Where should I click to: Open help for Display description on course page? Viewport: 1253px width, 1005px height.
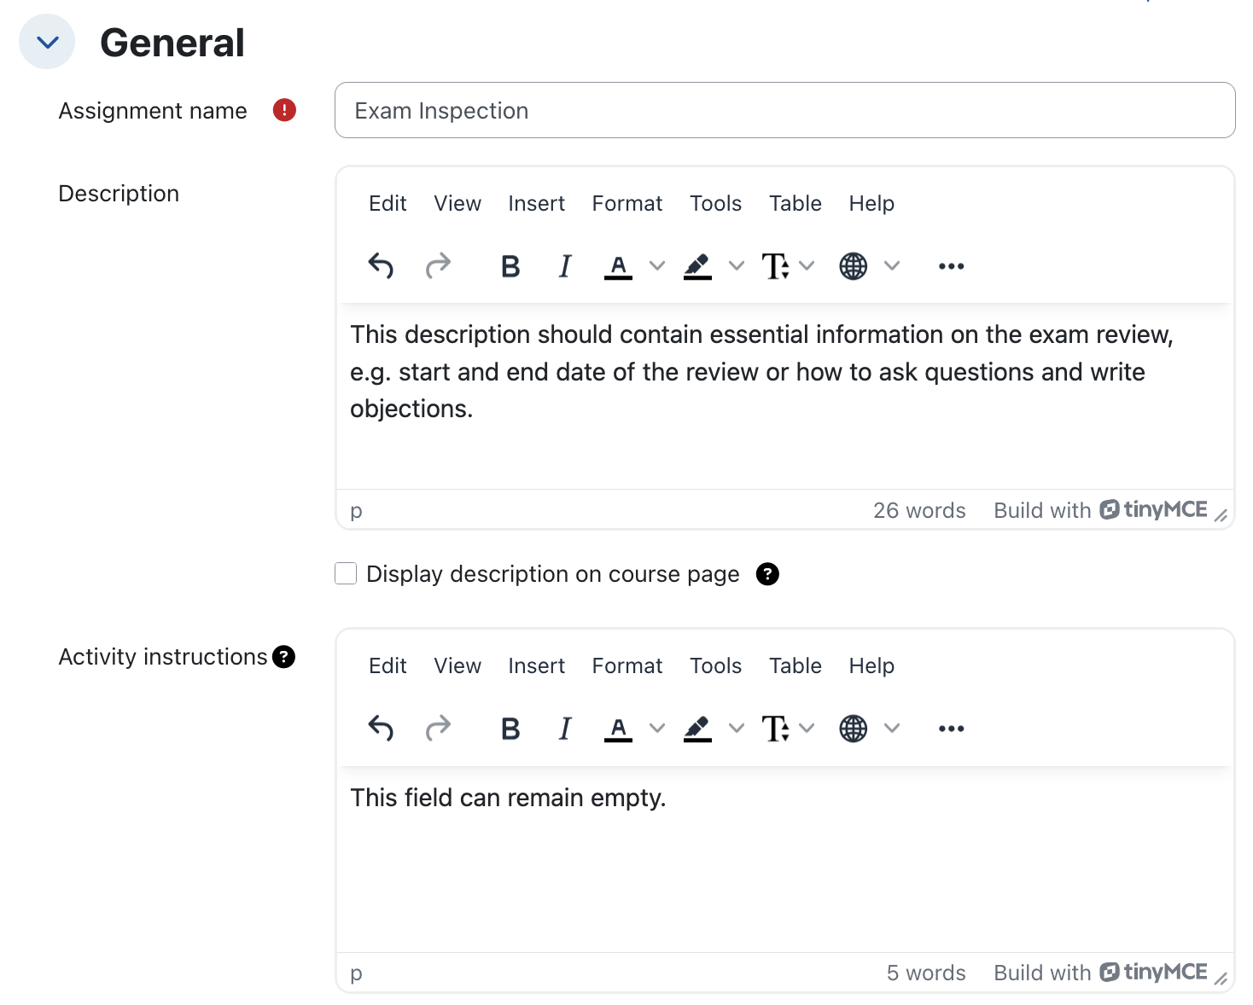[x=767, y=574]
